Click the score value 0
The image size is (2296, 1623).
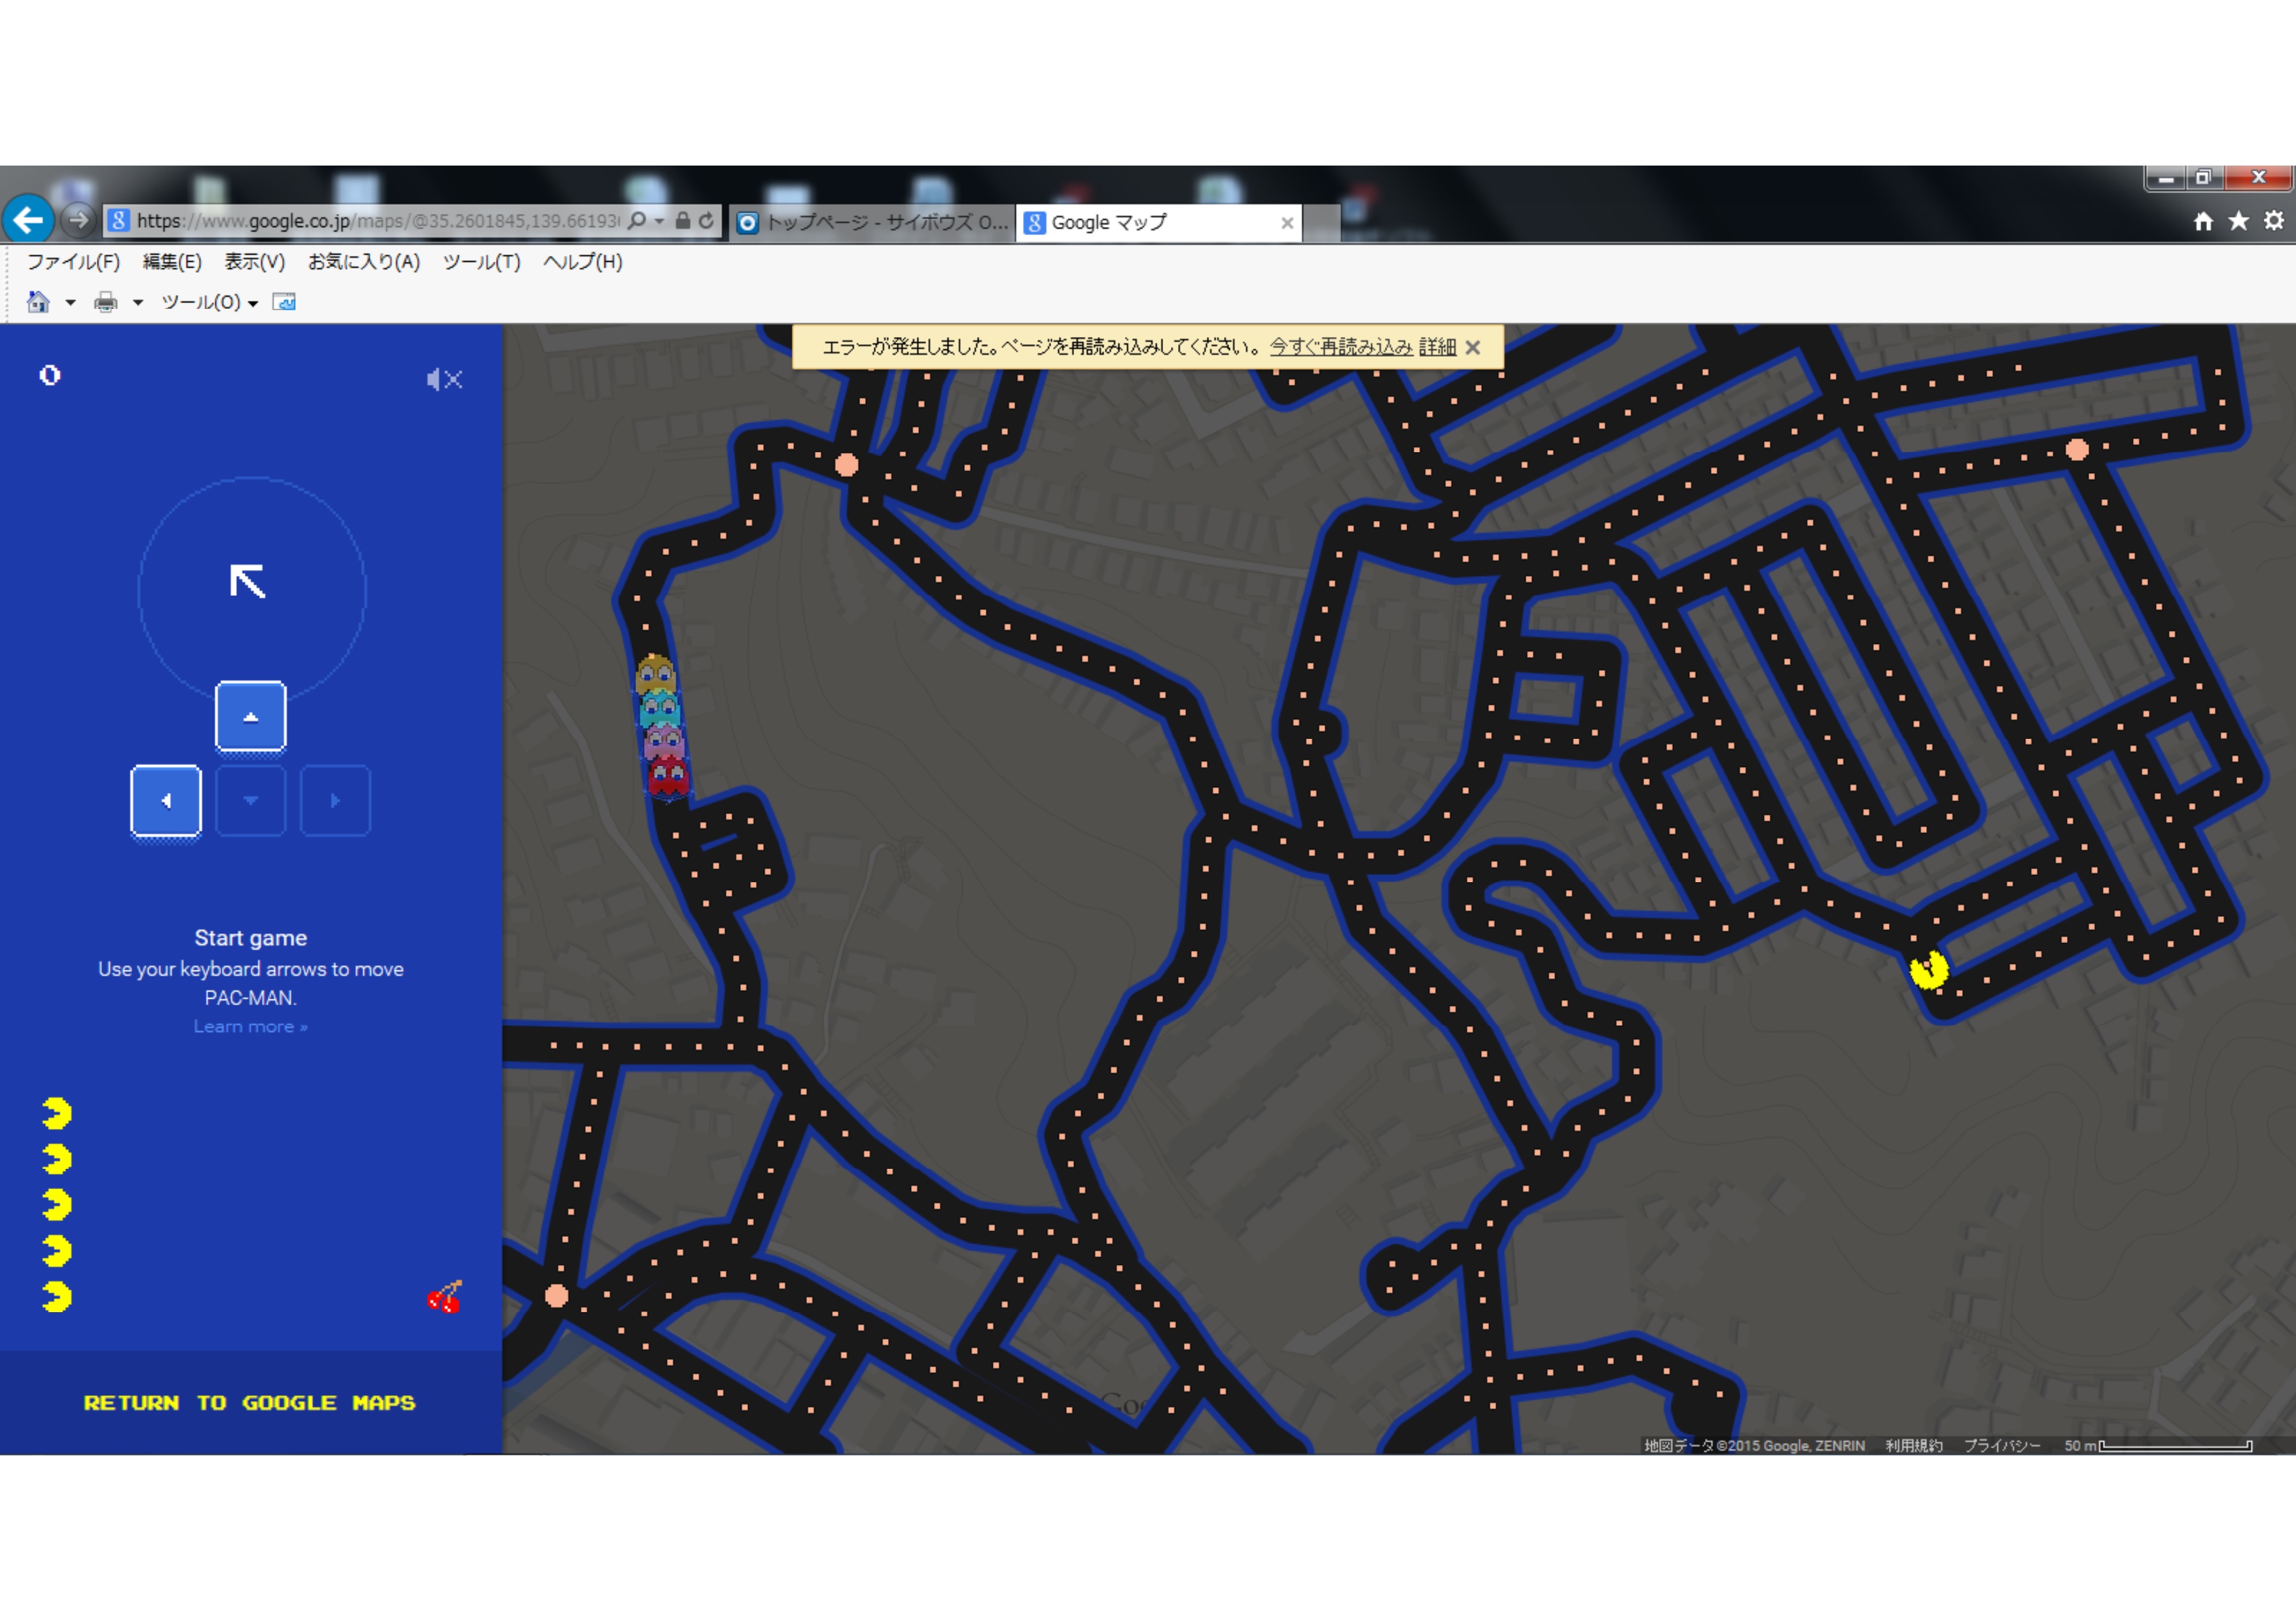50,375
